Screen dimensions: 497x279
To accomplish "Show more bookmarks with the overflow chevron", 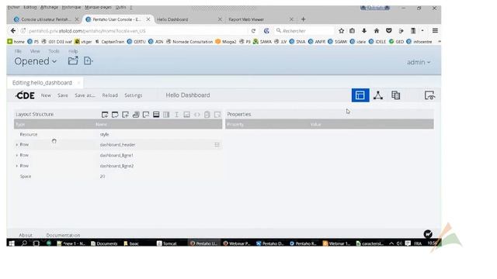I will click(440, 41).
